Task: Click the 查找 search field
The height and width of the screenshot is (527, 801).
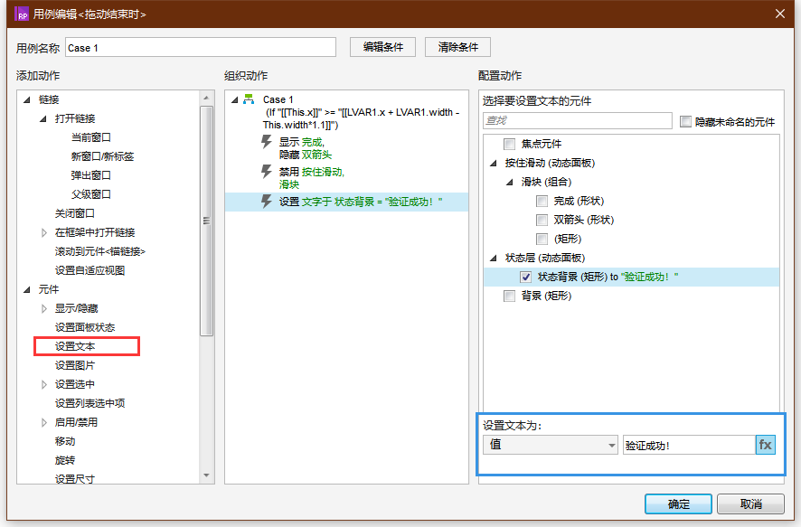Action: (578, 120)
